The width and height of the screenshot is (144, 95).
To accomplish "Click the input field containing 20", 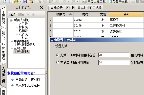I will click(x=114, y=55).
